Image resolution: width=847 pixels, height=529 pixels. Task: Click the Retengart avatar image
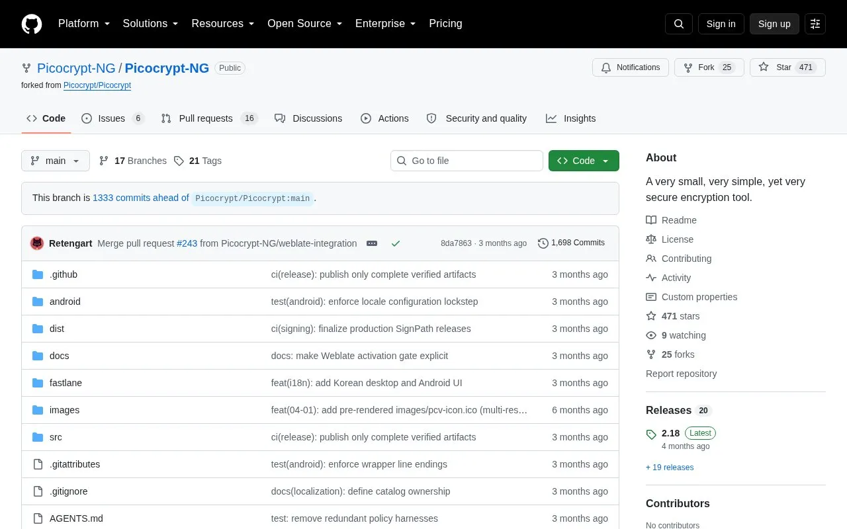pos(37,243)
